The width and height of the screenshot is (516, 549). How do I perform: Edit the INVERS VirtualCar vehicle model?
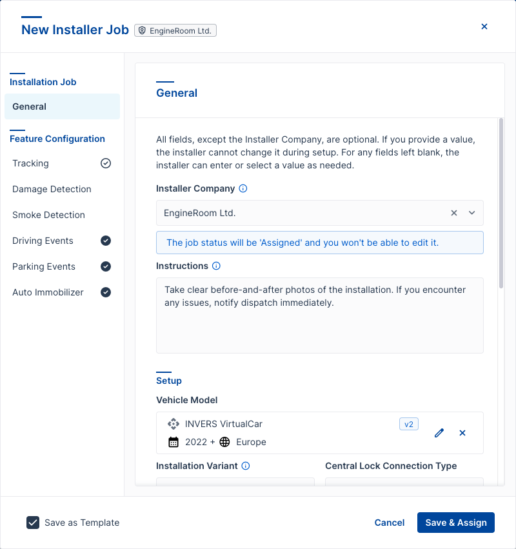coord(439,433)
